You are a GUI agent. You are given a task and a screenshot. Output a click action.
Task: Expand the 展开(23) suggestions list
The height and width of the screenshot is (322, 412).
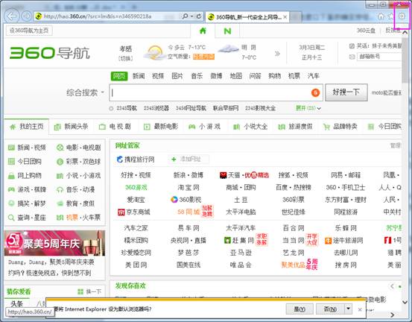tap(308, 108)
